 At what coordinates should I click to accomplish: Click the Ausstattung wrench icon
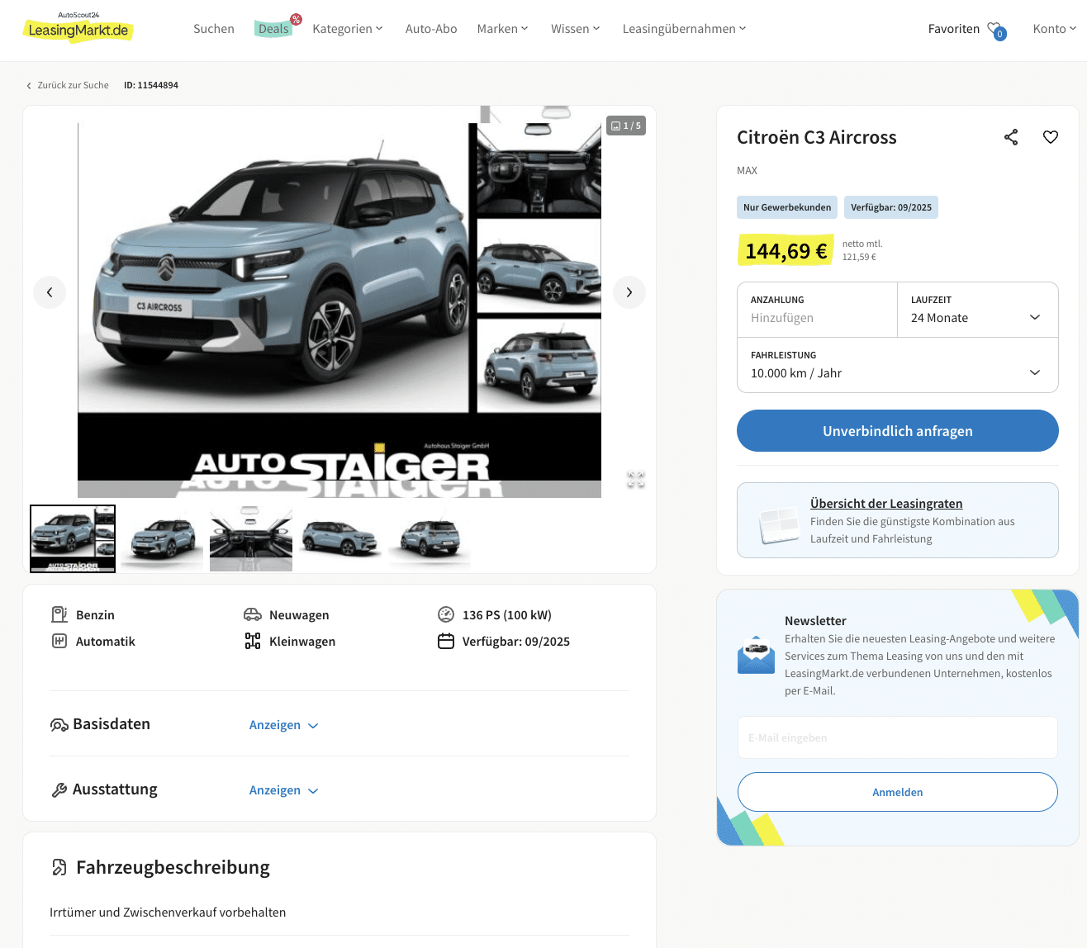coord(59,789)
